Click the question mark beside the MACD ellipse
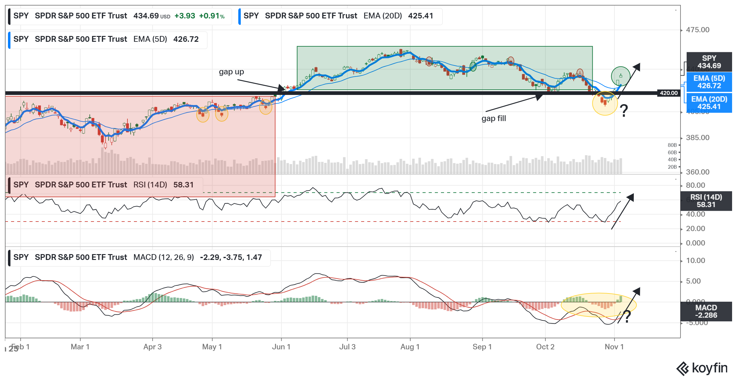Viewport: 737px width, 381px height. tap(627, 316)
